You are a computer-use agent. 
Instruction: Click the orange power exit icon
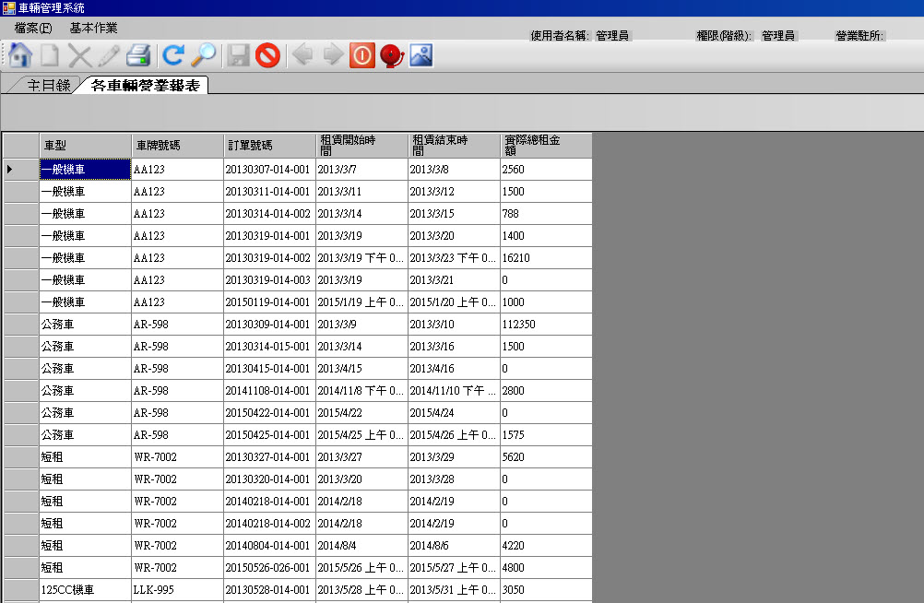(361, 56)
